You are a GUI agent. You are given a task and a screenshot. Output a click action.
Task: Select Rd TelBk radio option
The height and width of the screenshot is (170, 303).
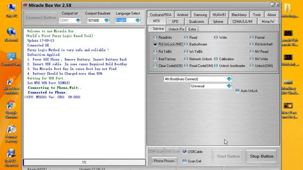(155, 51)
